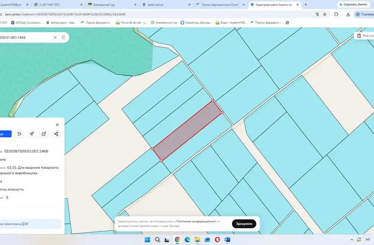Accept cookies with Зрозуміло button
This screenshot has height=245, width=374.
244,224
